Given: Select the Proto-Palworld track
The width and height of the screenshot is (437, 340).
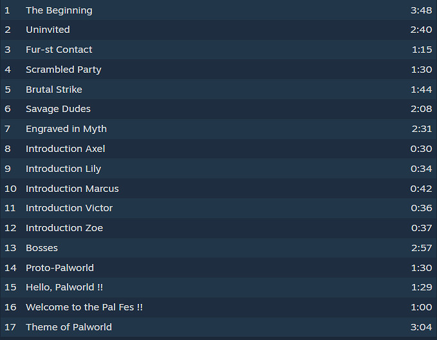Looking at the screenshot, I should coord(59,268).
